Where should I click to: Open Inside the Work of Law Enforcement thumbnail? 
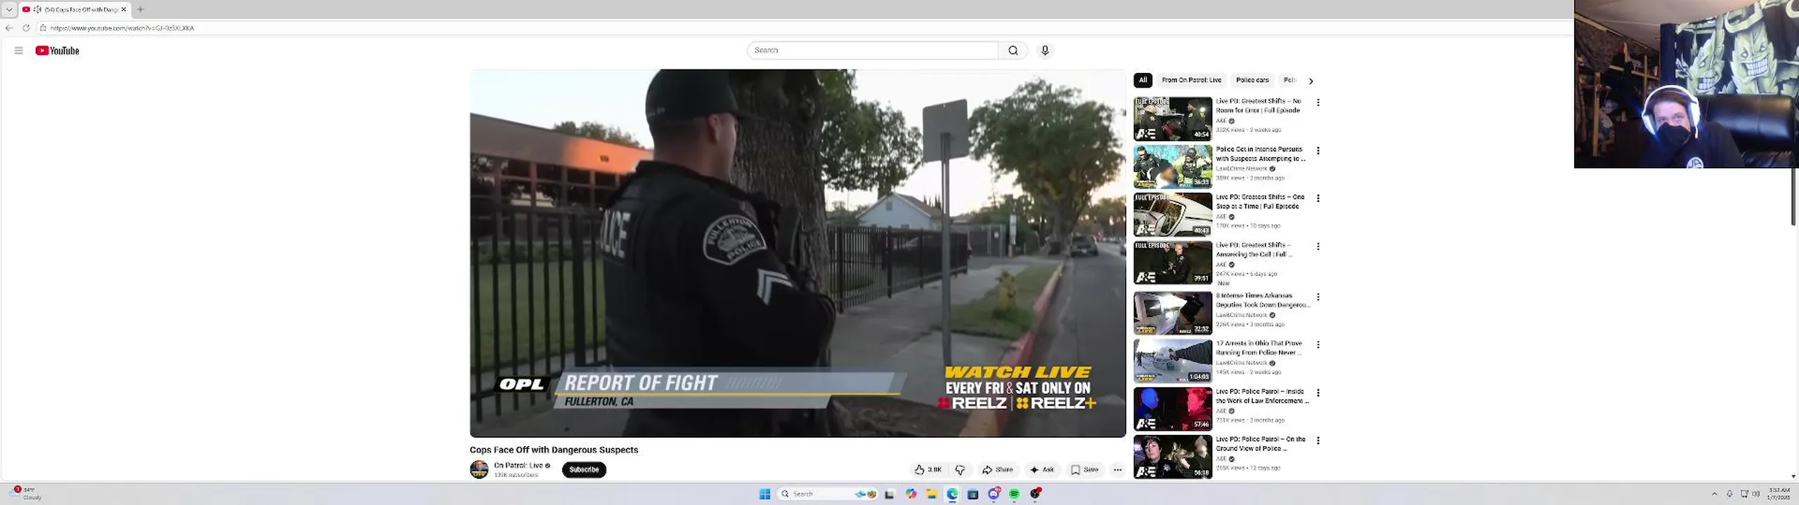[x=1173, y=409]
